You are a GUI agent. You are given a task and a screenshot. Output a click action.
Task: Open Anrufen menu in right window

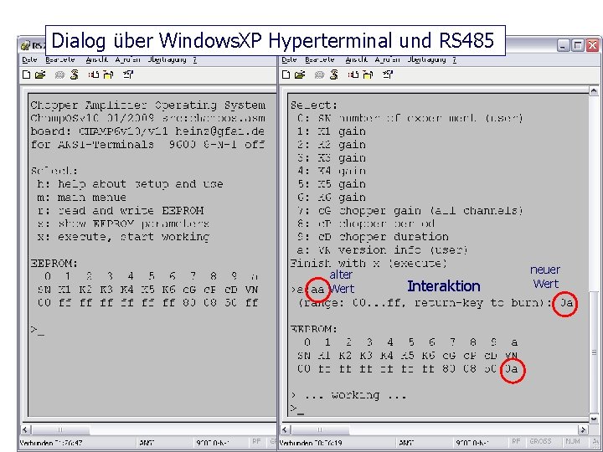[x=387, y=59]
